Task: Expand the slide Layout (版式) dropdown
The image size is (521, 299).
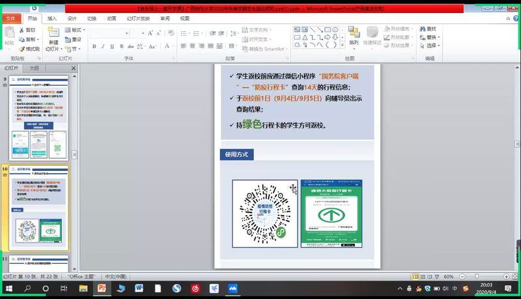Action: [75, 30]
